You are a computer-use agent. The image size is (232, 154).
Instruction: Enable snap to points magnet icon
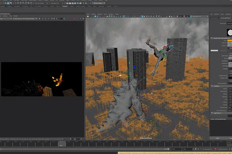click(23, 3)
